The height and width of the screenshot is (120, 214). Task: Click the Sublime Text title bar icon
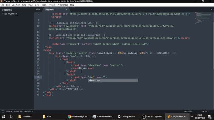[x=1, y=1]
